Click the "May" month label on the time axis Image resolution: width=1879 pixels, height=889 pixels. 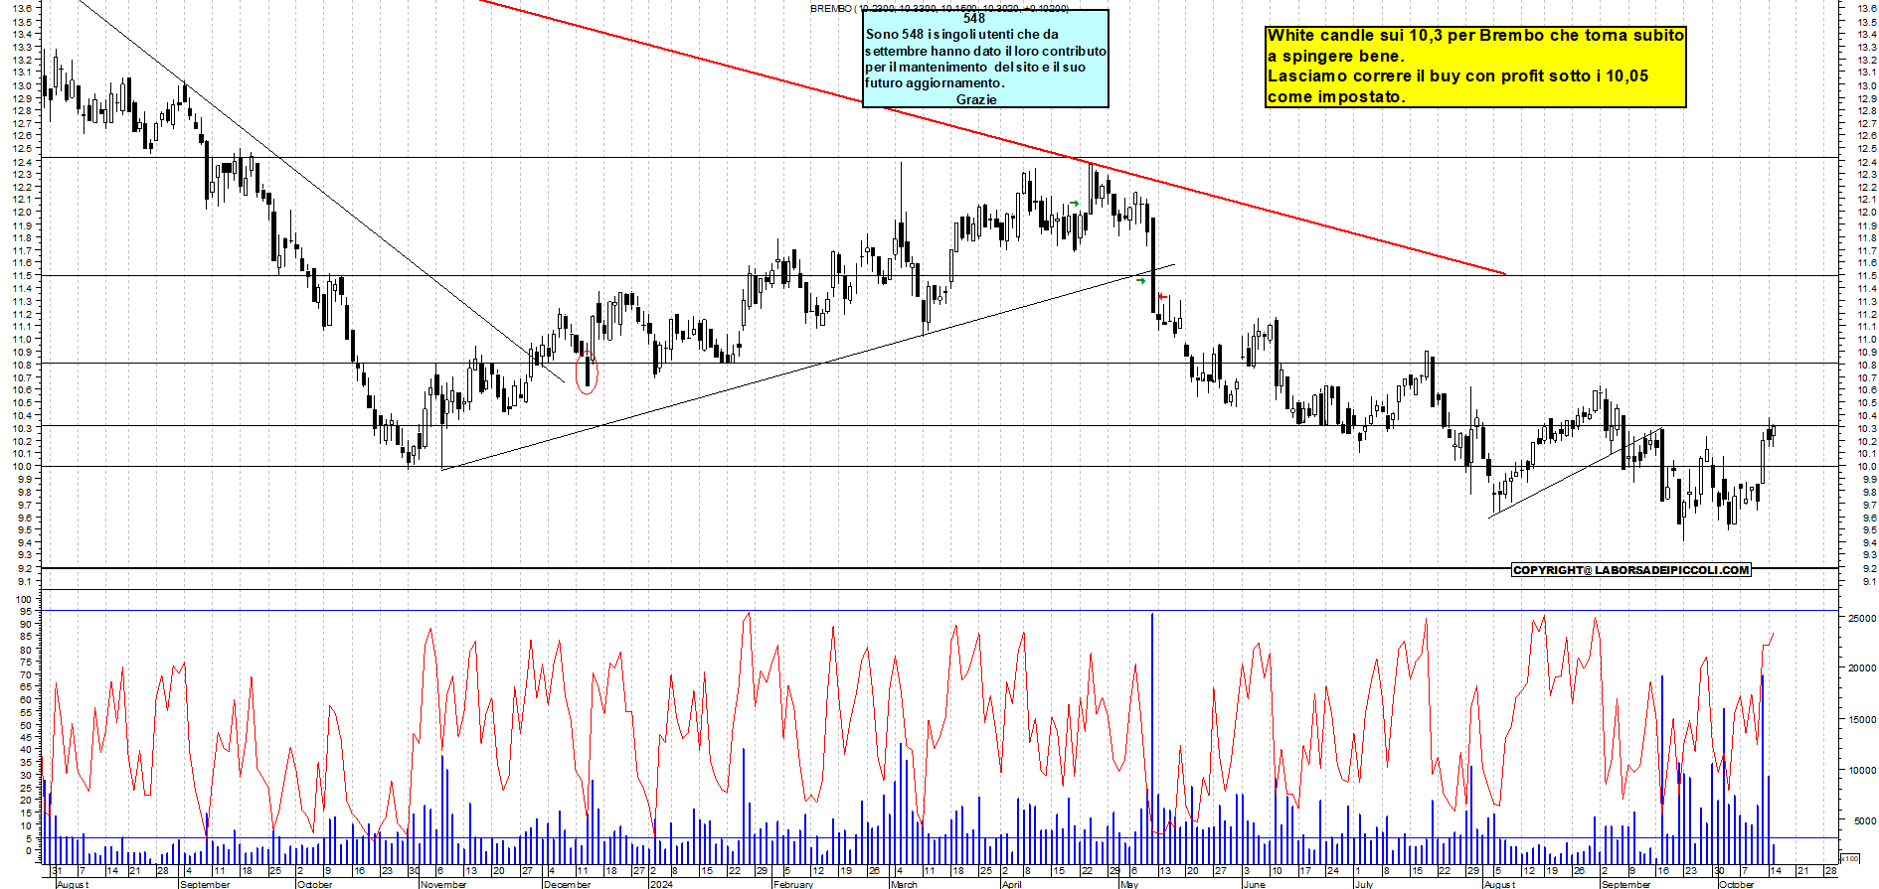click(x=1129, y=884)
